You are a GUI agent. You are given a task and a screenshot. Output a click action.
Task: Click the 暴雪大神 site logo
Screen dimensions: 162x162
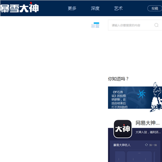tap(19, 8)
